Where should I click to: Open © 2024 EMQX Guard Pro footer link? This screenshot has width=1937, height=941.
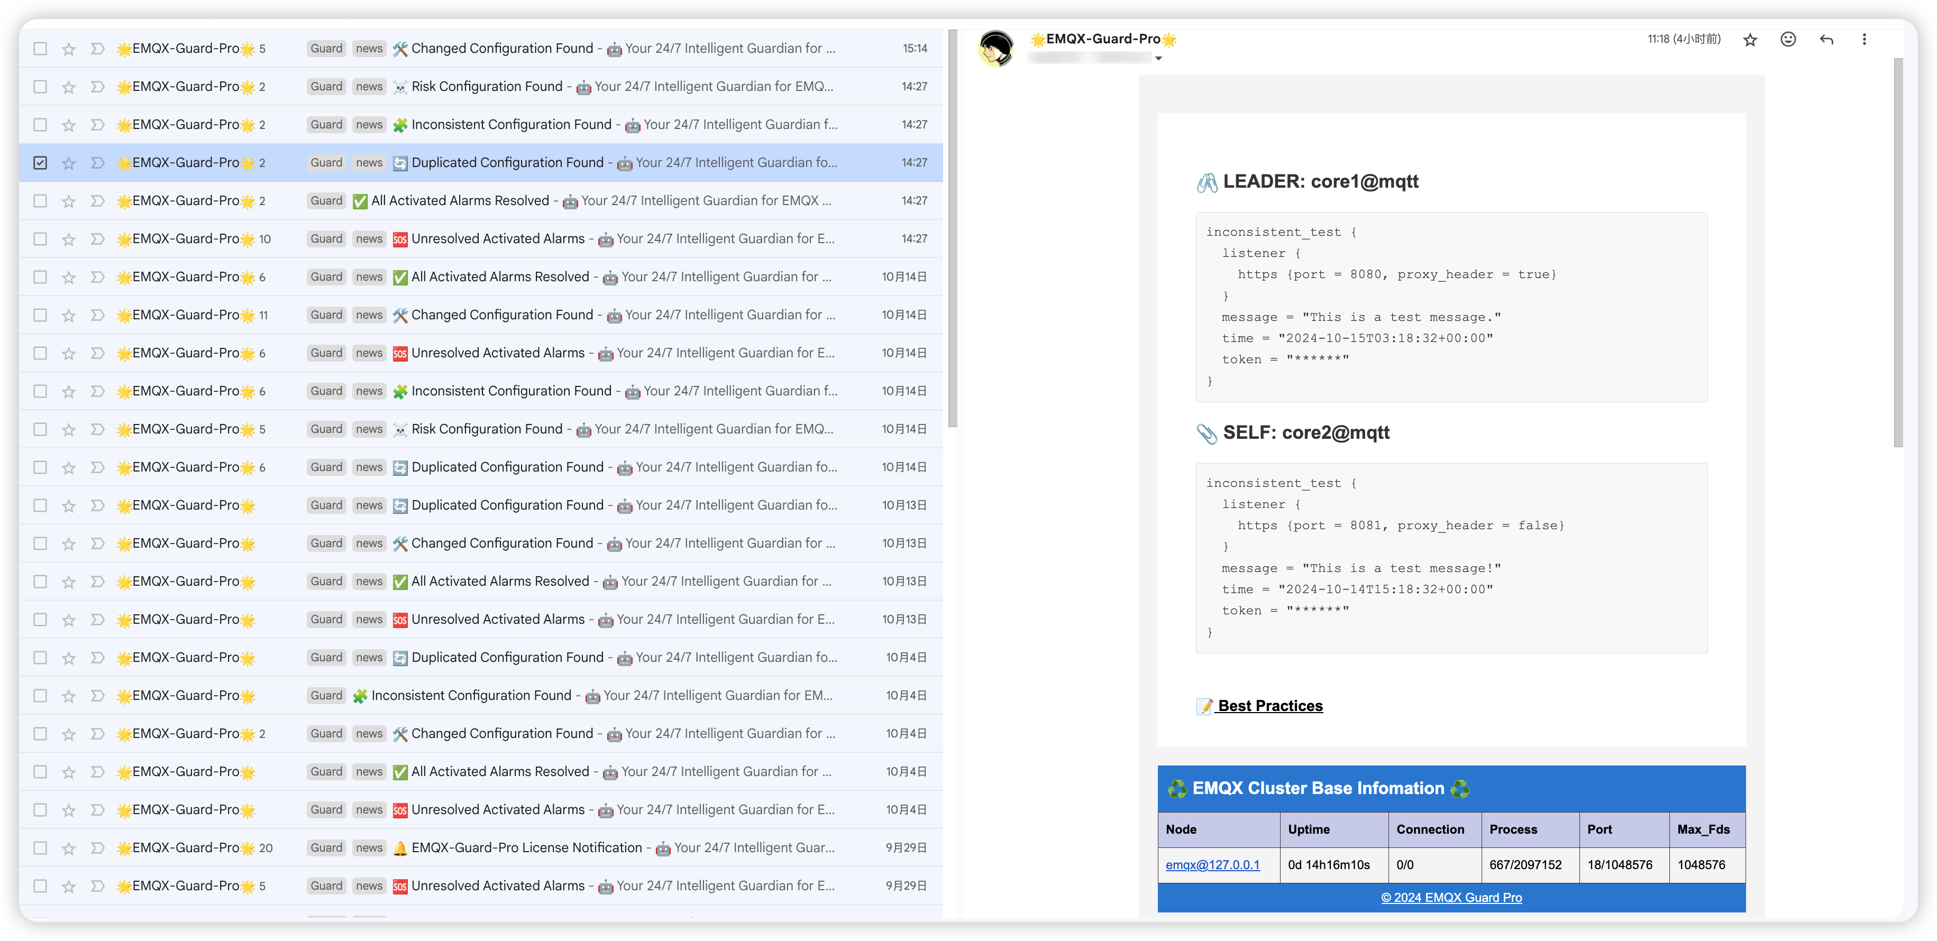click(1451, 898)
